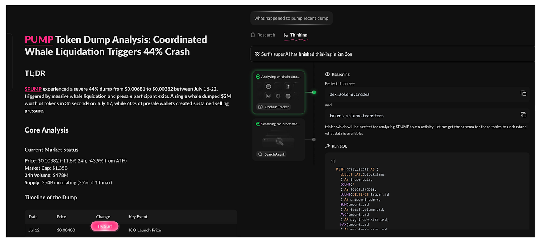The image size is (551, 250).
Task: Click the "Run SQL" label
Action: [x=339, y=146]
